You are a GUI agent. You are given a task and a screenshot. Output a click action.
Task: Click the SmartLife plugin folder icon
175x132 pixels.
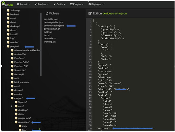tap(12, 70)
